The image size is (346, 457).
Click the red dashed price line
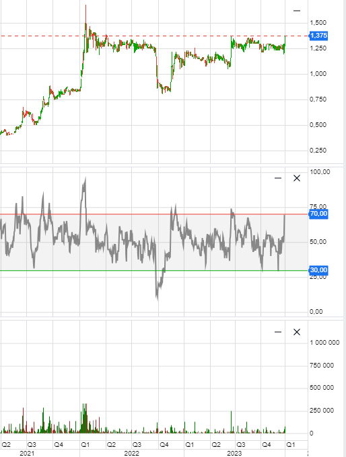154,36
